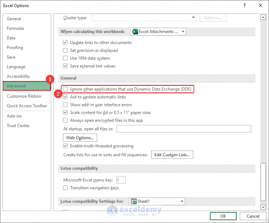The width and height of the screenshot is (269, 223).
Task: Click the "Lotus compatibility Settings for:" label
Action: [x=92, y=201]
